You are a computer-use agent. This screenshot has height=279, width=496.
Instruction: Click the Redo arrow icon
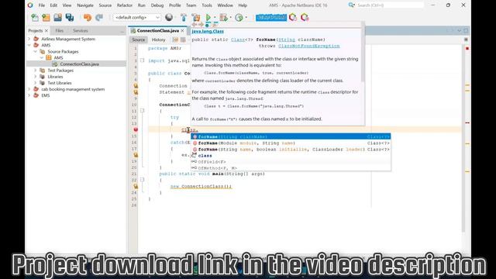[99, 17]
